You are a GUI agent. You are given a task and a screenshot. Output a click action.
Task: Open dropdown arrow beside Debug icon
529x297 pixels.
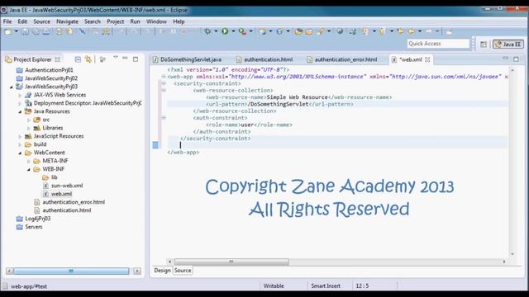coord(216,31)
